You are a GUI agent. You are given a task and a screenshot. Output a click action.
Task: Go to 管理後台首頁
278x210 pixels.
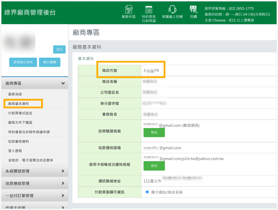pyautogui.click(x=23, y=62)
